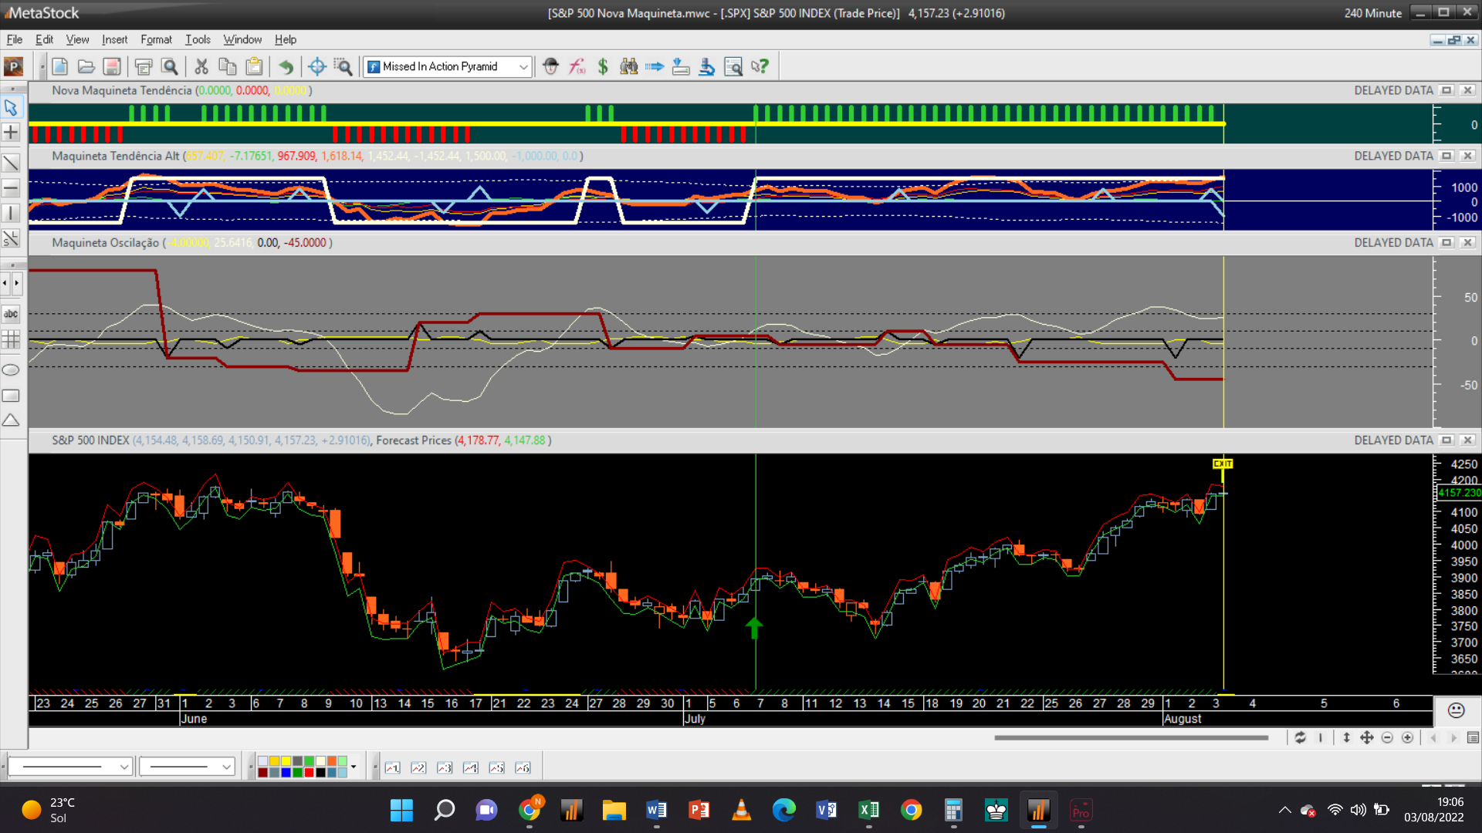Launch the Explorer binoculars tool
The width and height of the screenshot is (1482, 833).
pos(629,66)
